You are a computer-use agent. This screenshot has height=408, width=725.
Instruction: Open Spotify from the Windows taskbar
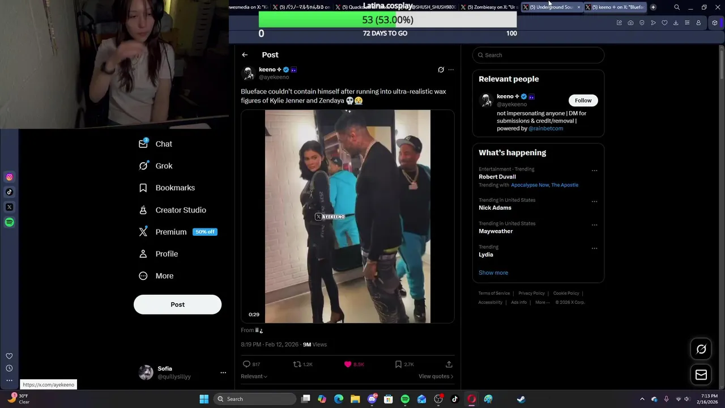pos(405,399)
